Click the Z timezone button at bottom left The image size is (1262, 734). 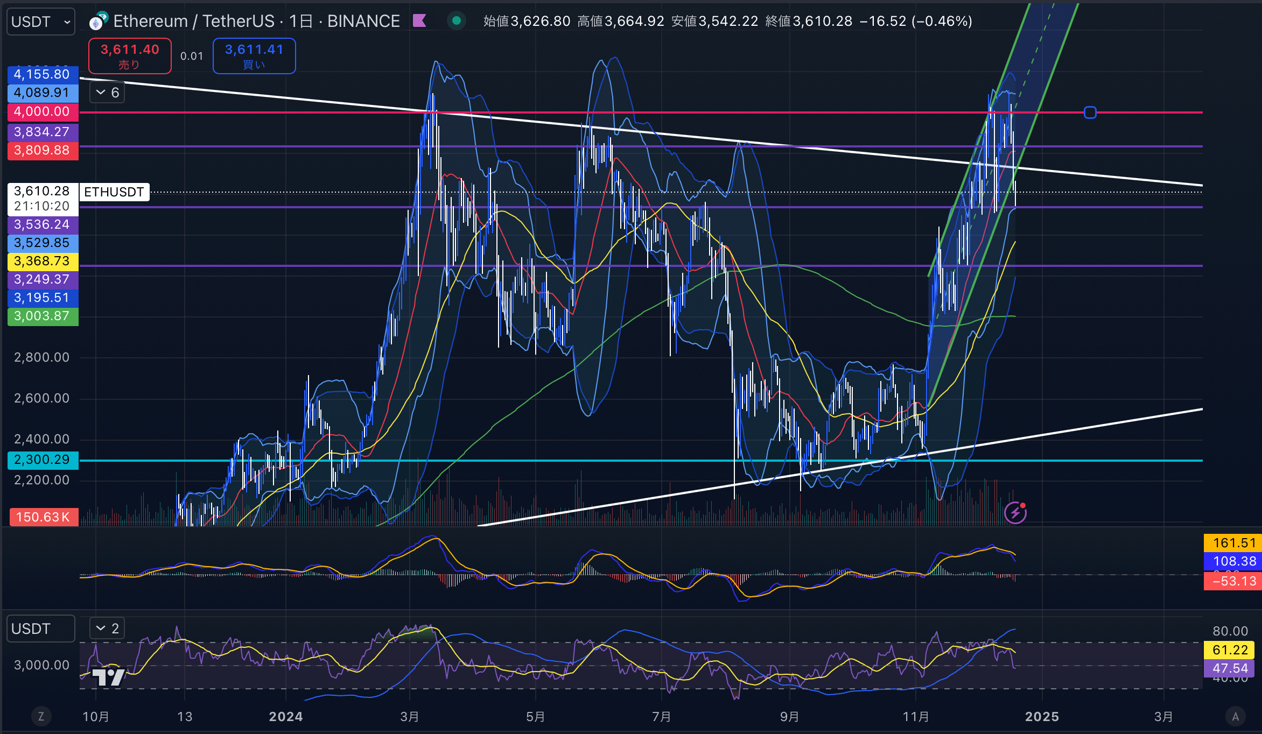coord(41,716)
